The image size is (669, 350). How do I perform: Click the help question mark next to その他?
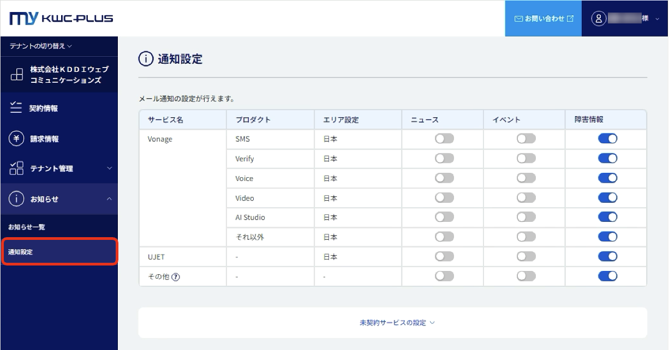176,276
